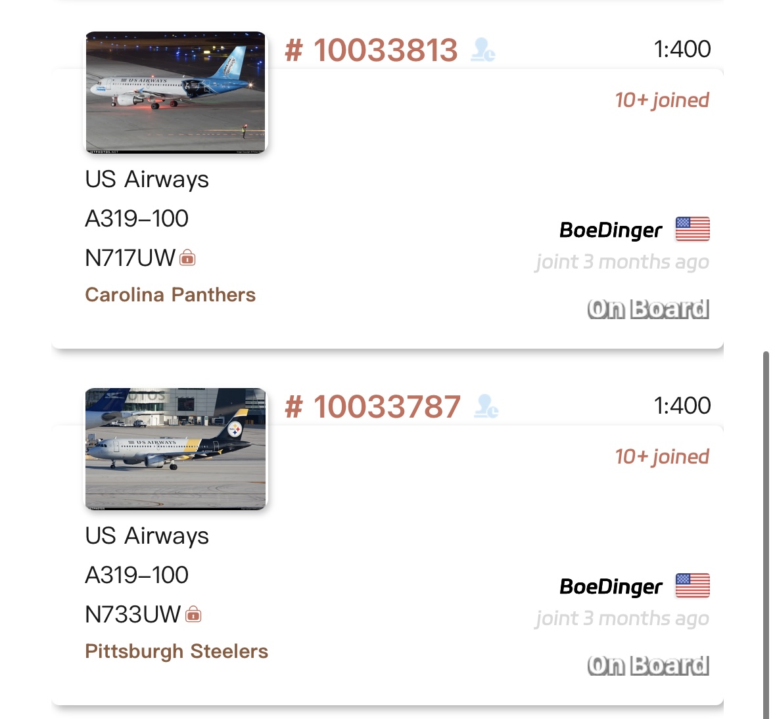Open the Carolina Panthers aircraft photo
Screen dimensions: 775x719
pos(176,93)
